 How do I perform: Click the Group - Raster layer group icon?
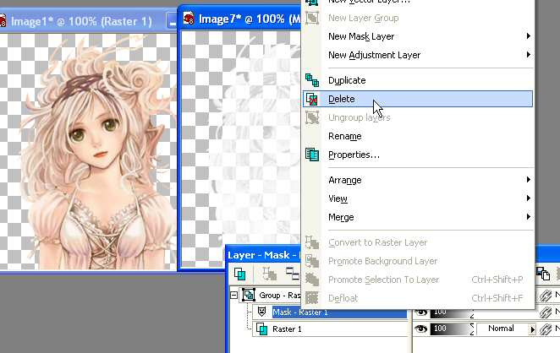point(249,295)
